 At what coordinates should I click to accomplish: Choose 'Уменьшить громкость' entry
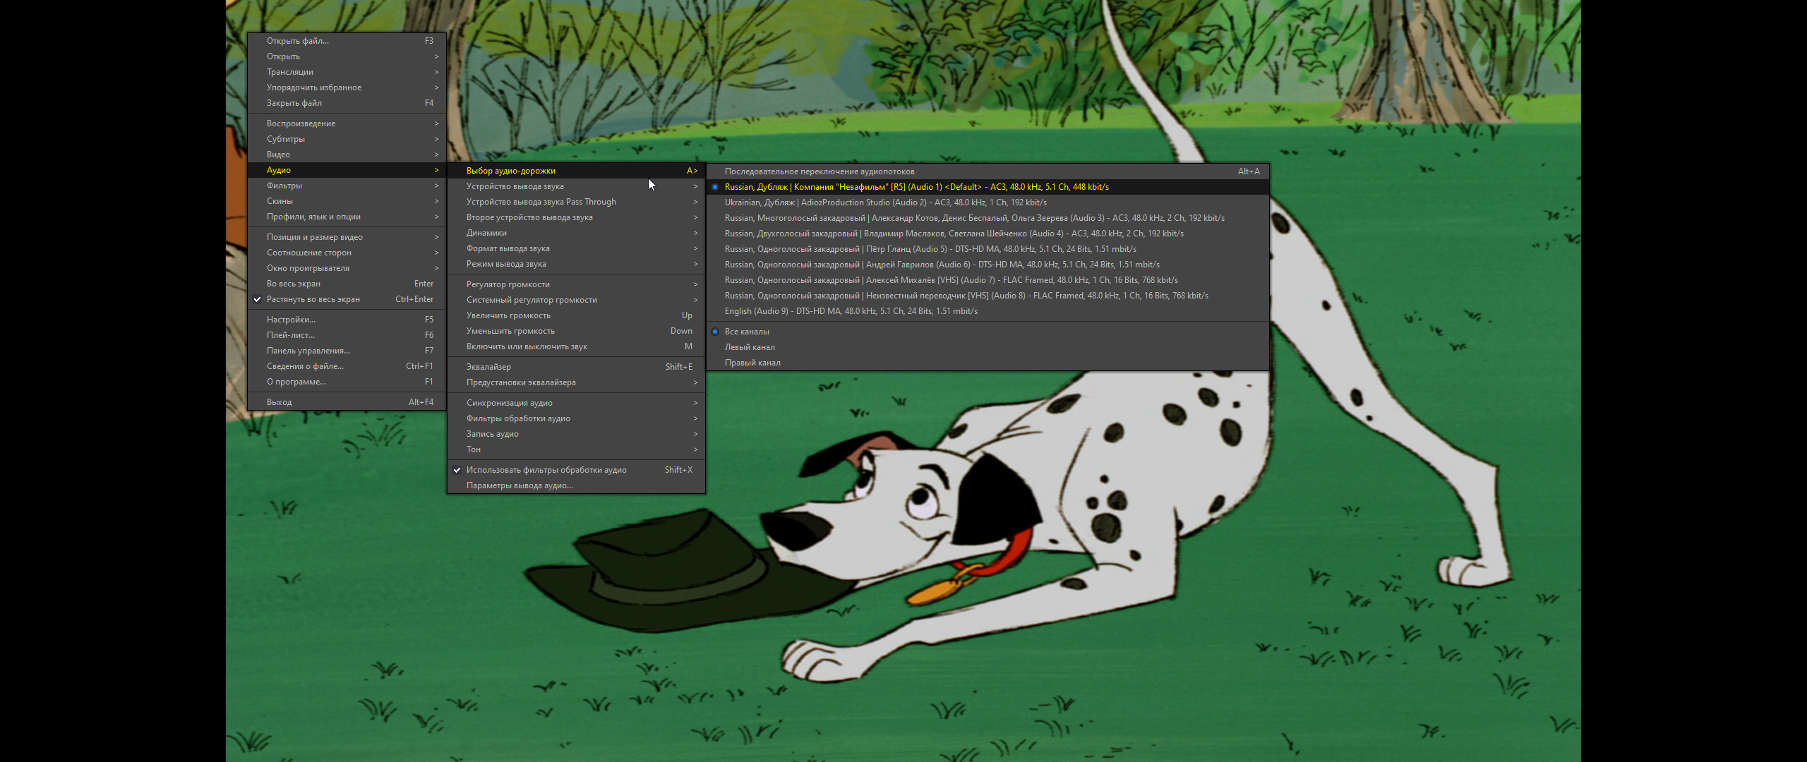tap(576, 331)
